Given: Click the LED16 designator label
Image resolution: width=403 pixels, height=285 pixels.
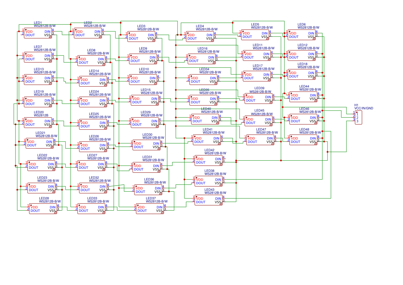Looking at the screenshot, I should coord(202,49).
